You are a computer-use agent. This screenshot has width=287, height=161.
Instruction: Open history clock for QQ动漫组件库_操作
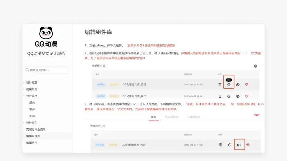(229, 96)
